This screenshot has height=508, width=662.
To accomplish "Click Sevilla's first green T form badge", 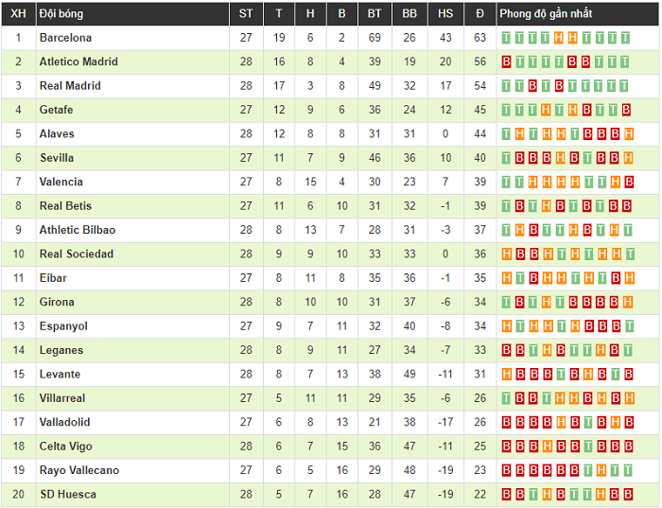I will point(506,158).
